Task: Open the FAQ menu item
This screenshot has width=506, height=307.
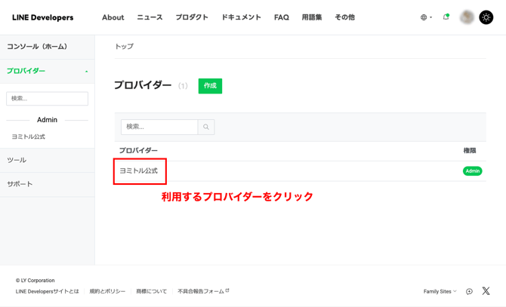Action: coord(282,17)
